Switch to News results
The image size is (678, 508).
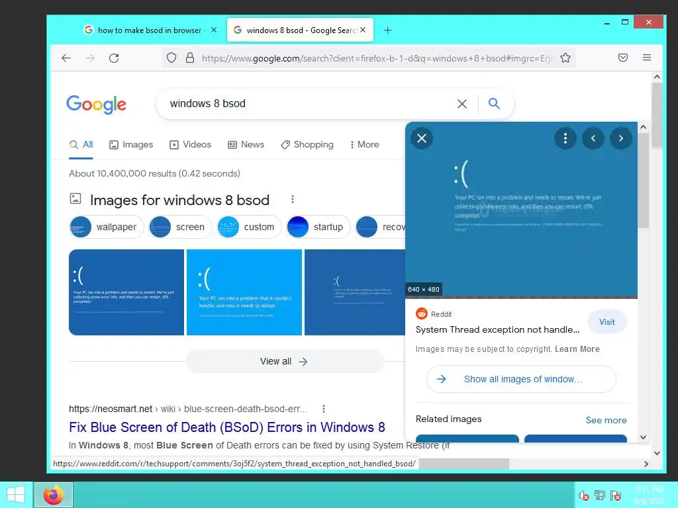click(246, 145)
